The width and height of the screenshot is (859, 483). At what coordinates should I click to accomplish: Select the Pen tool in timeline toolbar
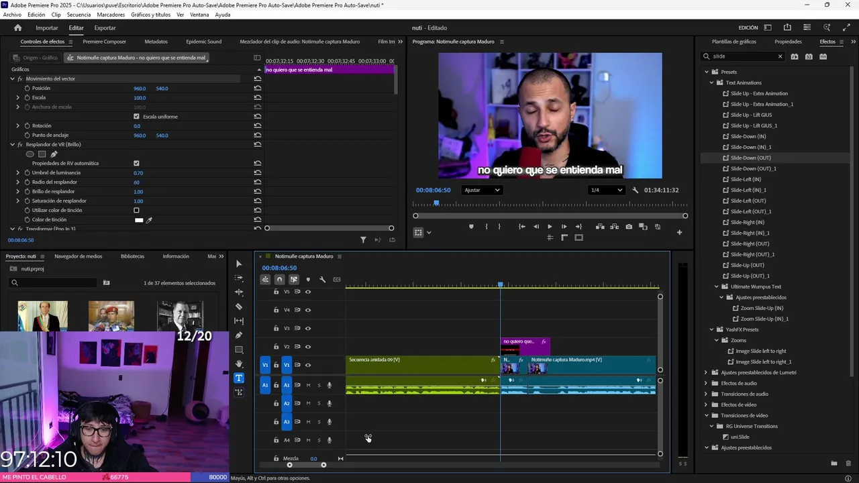click(239, 335)
